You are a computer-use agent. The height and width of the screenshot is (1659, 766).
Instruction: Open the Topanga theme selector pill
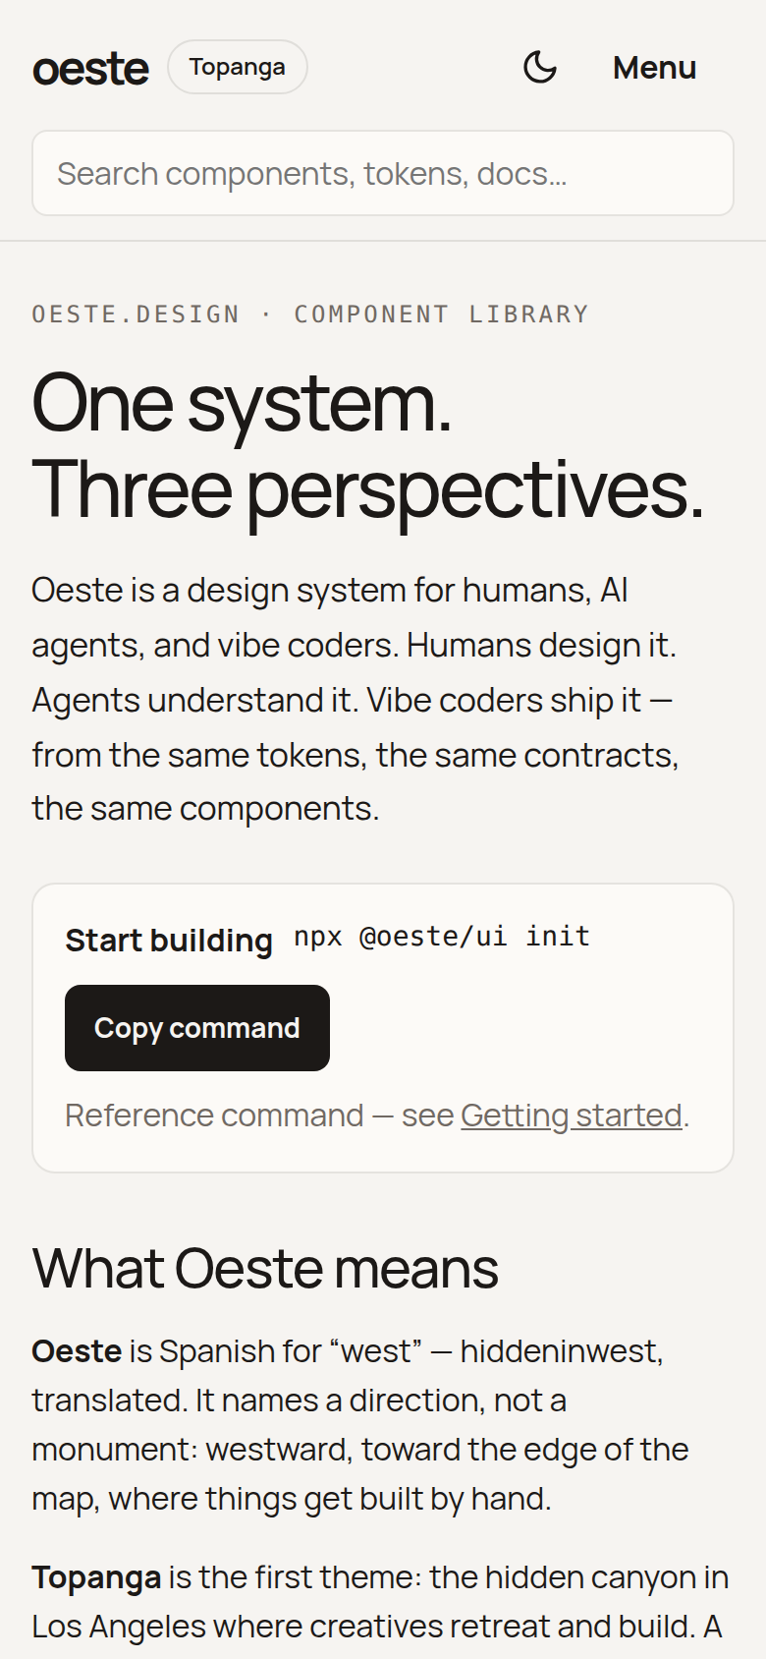point(238,67)
